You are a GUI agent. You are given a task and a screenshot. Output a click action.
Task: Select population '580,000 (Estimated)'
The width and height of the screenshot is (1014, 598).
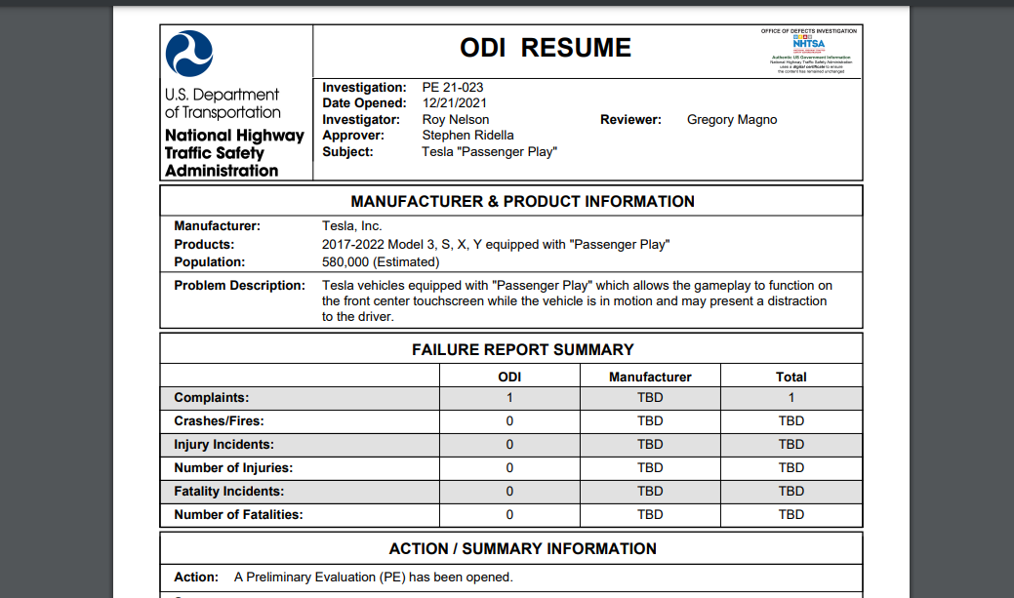tap(381, 261)
